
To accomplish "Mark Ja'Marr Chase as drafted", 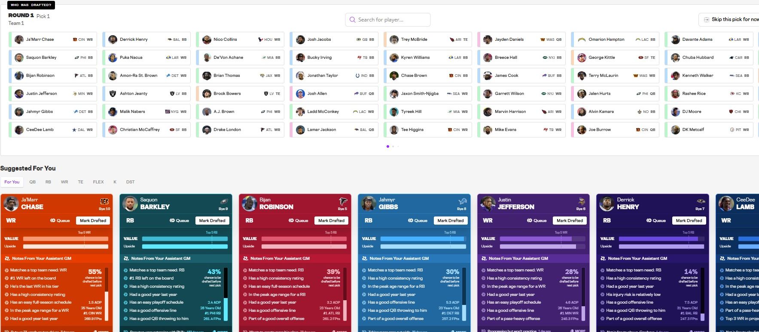I will pyautogui.click(x=93, y=221).
